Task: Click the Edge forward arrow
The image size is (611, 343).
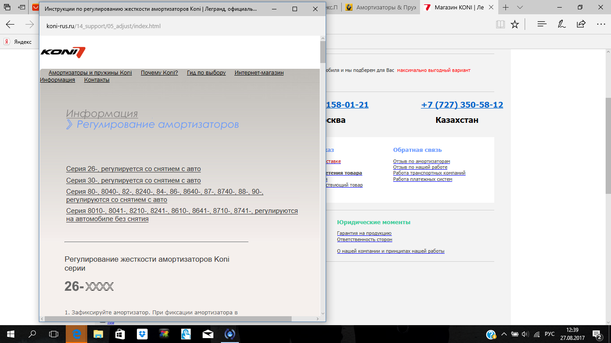Action: pyautogui.click(x=30, y=25)
